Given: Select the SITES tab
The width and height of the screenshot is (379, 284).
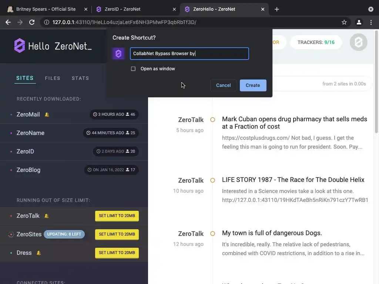Looking at the screenshot, I should point(25,78).
